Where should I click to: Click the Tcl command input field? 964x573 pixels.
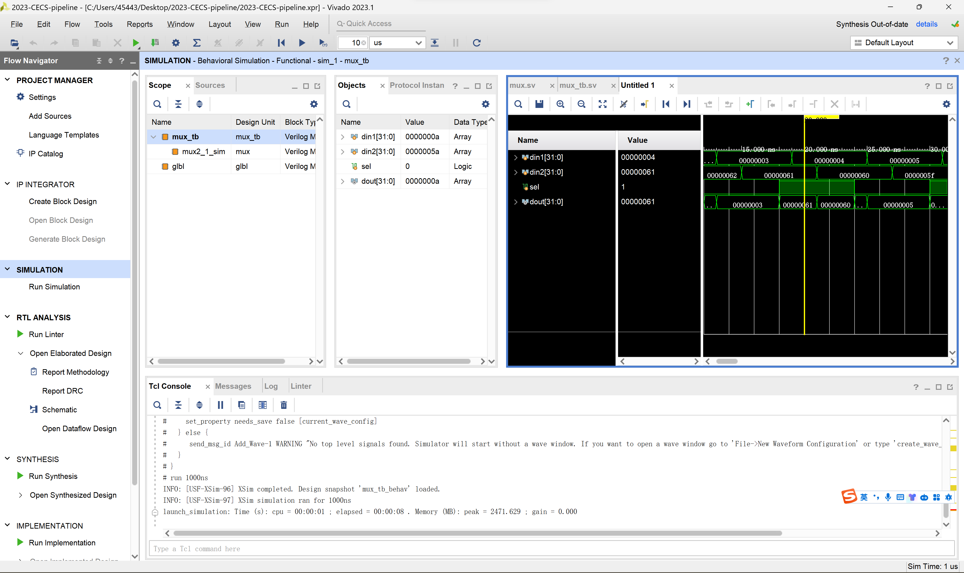551,549
